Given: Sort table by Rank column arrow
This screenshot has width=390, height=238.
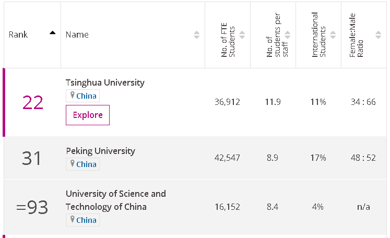Looking at the screenshot, I should [52, 33].
